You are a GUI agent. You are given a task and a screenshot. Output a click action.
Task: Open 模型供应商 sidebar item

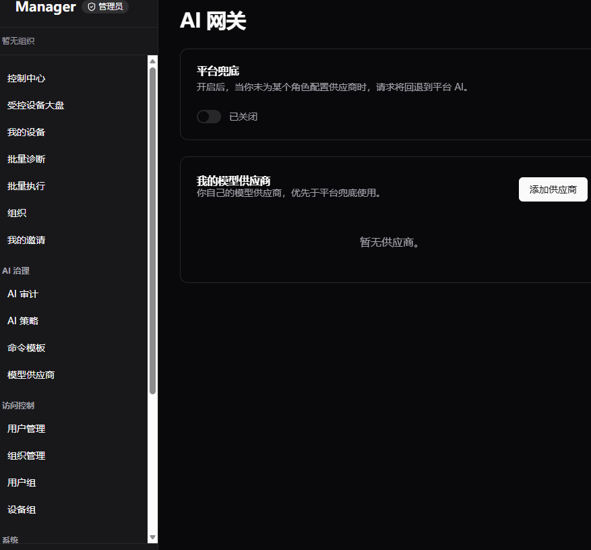click(x=31, y=375)
